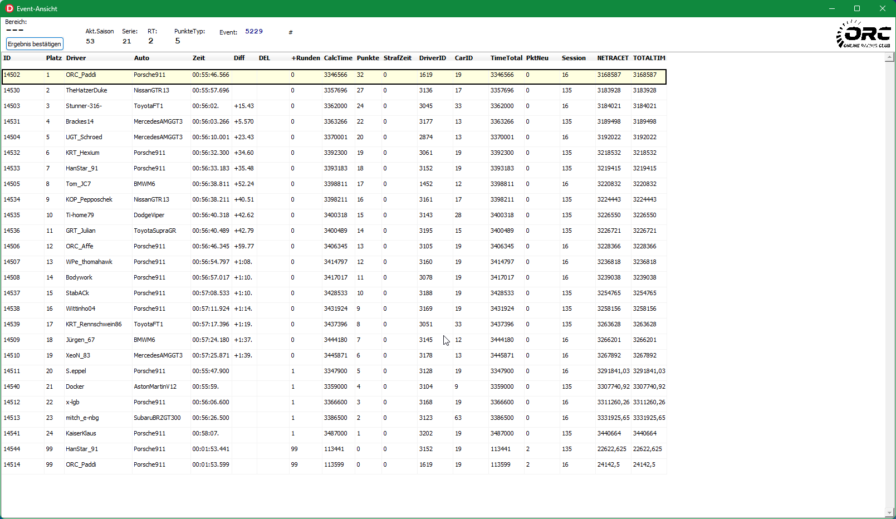The height and width of the screenshot is (519, 896).
Task: Select the row for driver KaiserKlaus
Action: tap(81, 433)
